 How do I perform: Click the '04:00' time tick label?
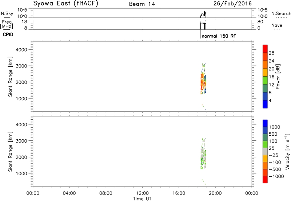(x=69, y=193)
